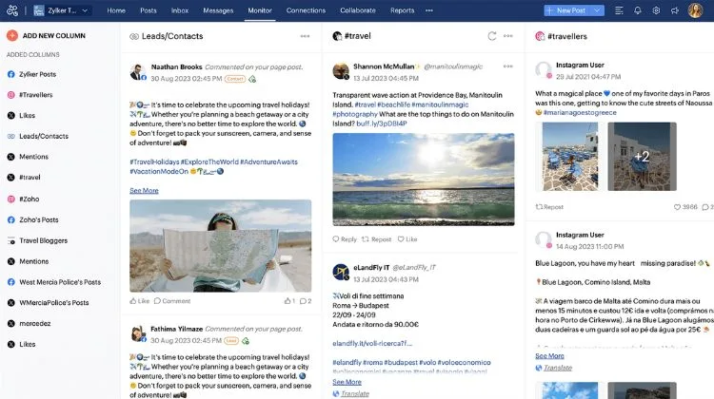The height and width of the screenshot is (399, 714).
Task: Open the Zylker brand switcher dropdown
Action: click(x=63, y=10)
